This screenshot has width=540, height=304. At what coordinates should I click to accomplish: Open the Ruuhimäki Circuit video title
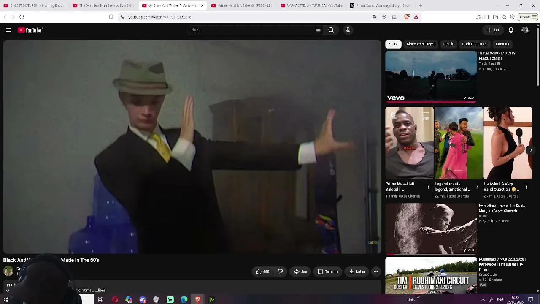coord(502,264)
